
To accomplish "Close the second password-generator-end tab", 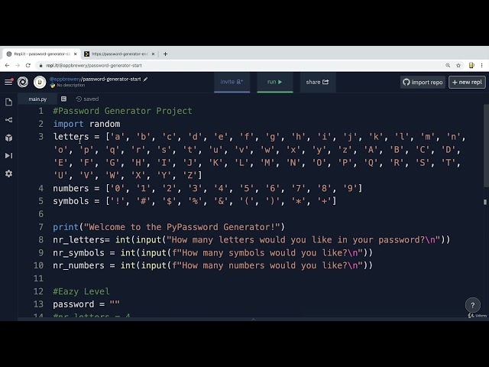I will [153, 54].
